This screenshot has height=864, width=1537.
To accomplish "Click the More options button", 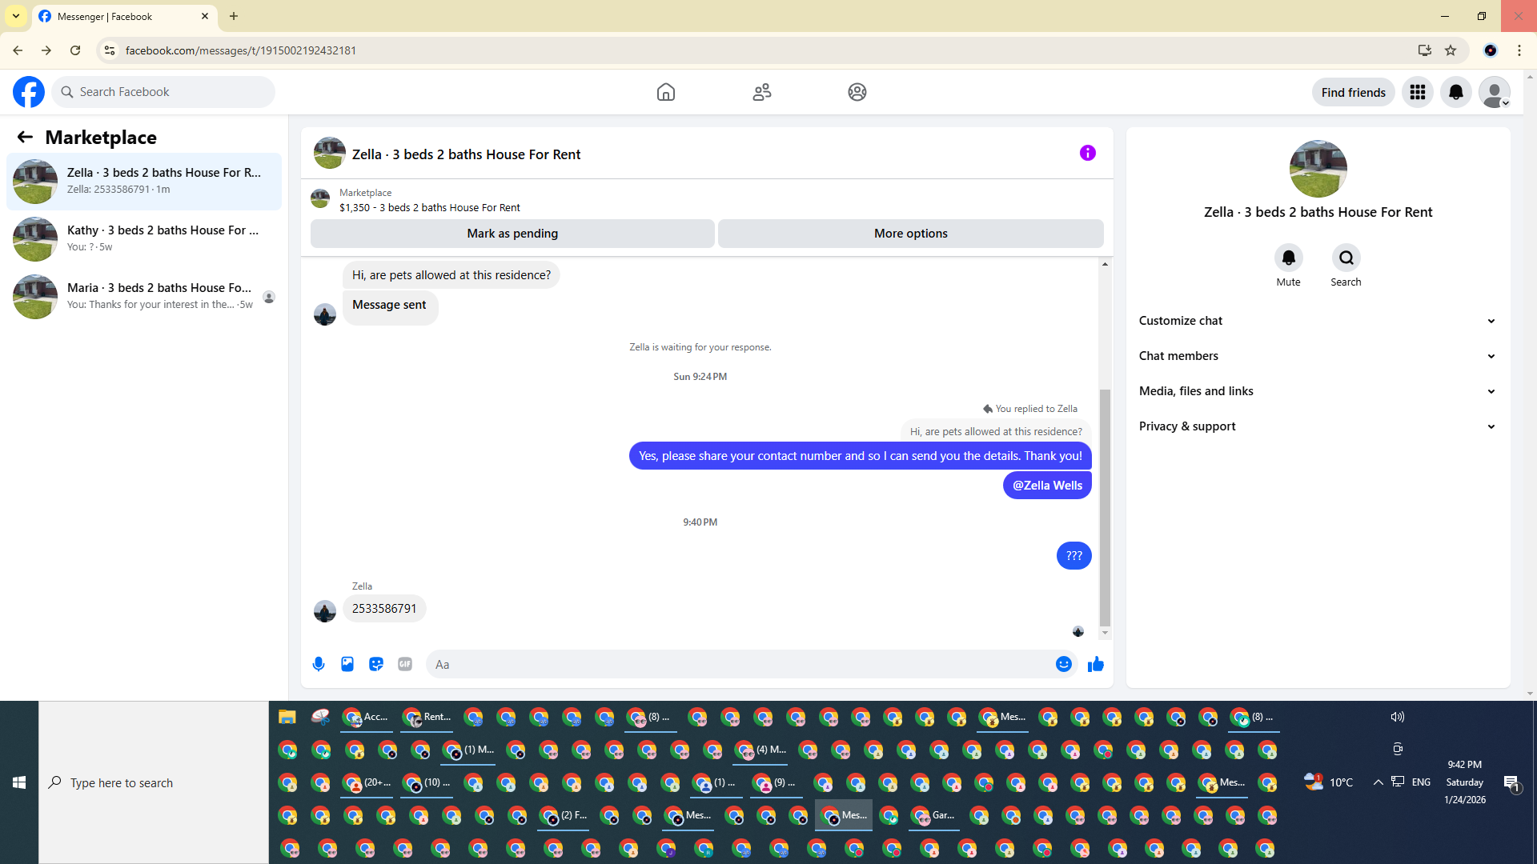I will click(x=910, y=234).
